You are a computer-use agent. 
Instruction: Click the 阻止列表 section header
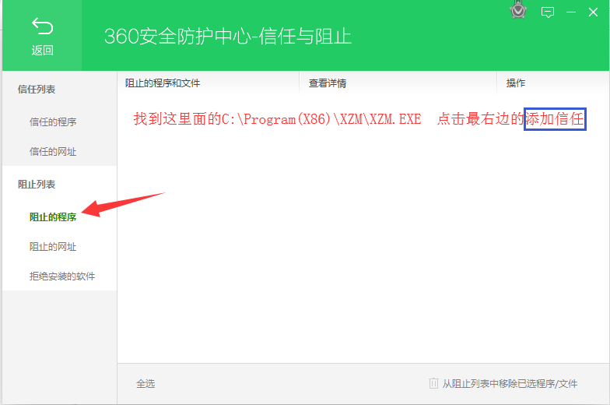[x=37, y=184]
